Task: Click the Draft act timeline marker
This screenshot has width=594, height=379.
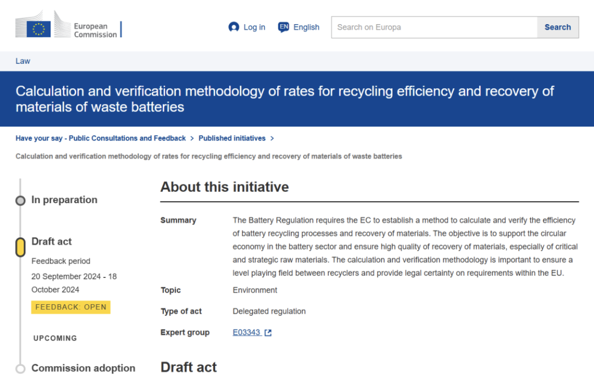Action: coord(20,247)
